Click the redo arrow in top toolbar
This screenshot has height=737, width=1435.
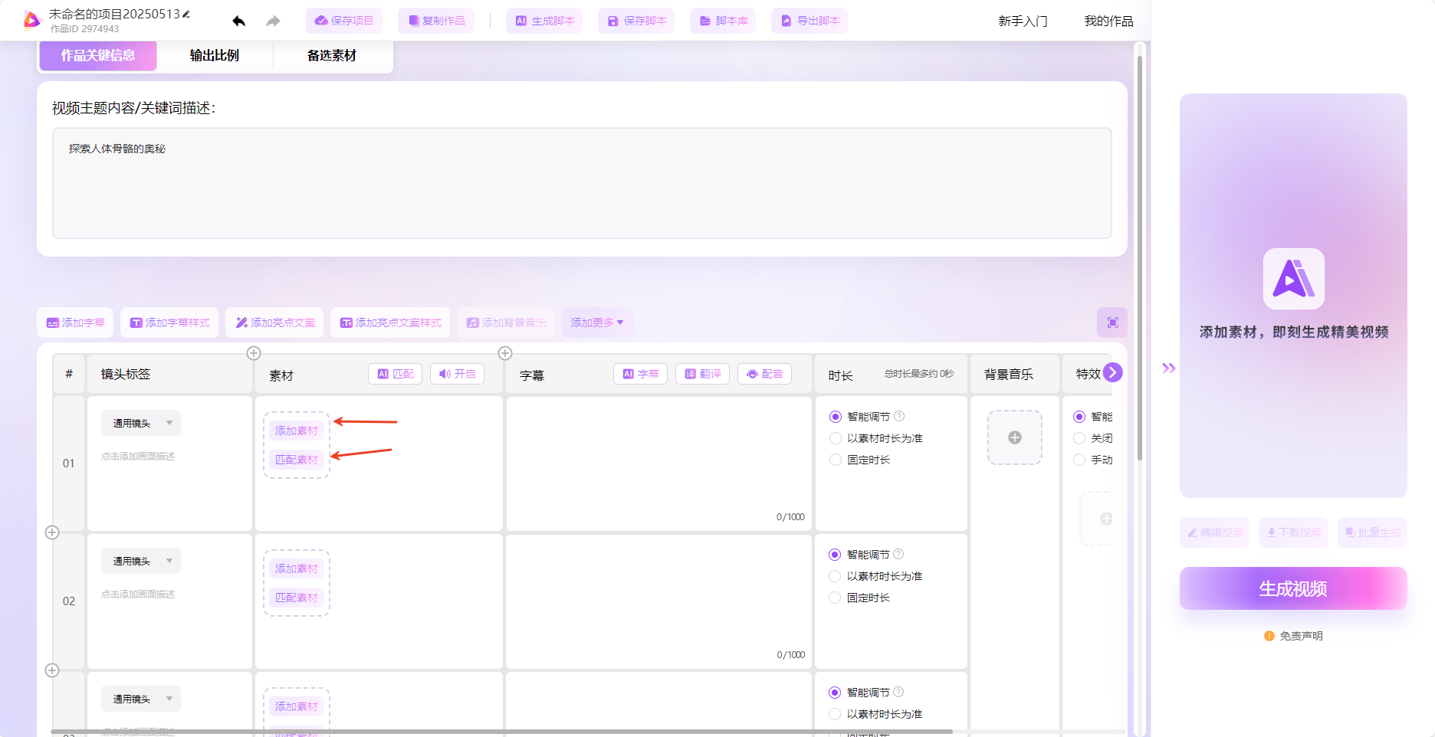click(272, 21)
